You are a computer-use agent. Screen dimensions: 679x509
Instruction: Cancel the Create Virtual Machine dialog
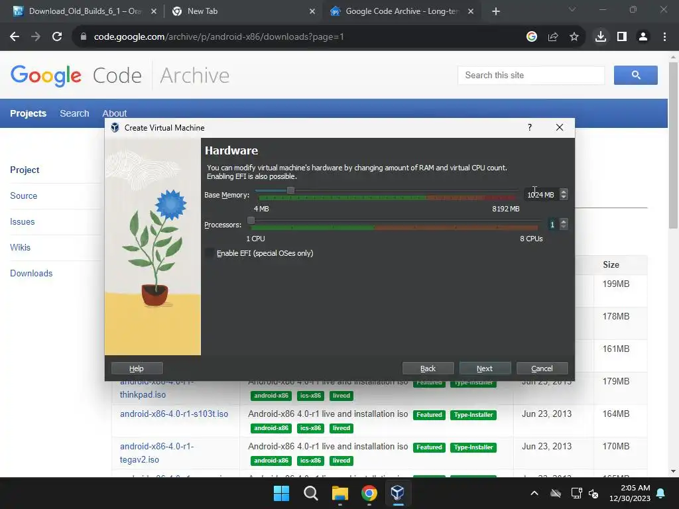click(542, 368)
